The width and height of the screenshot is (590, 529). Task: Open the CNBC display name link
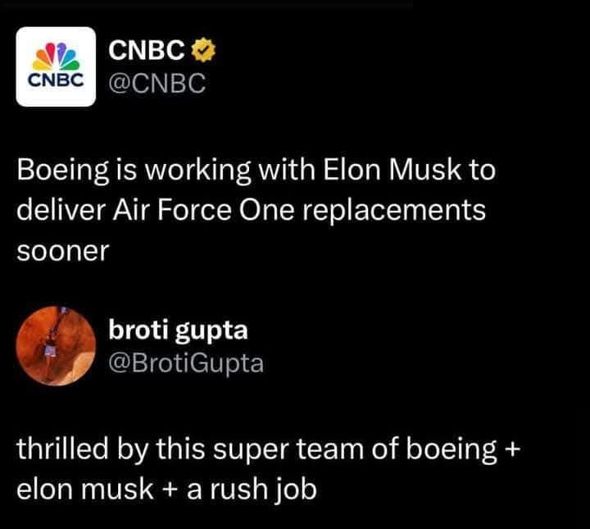(148, 52)
